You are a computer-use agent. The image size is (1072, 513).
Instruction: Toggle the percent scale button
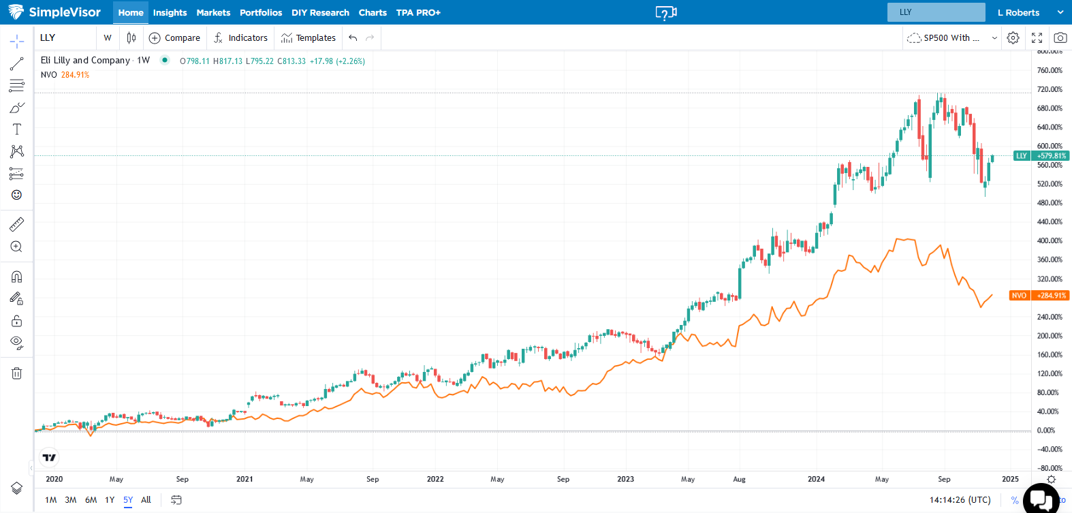click(x=1015, y=500)
